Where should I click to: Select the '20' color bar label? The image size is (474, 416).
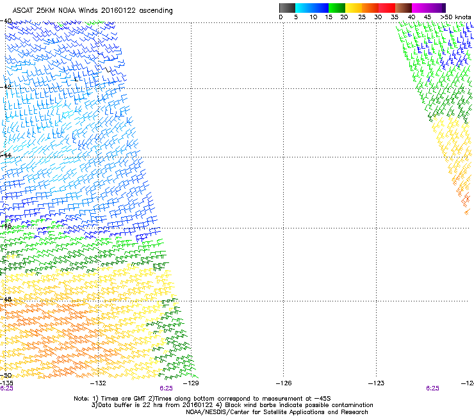[344, 17]
